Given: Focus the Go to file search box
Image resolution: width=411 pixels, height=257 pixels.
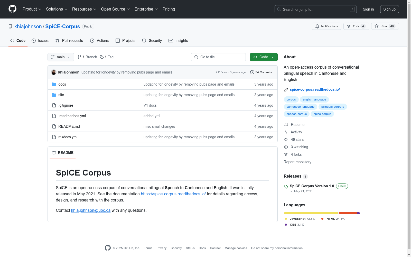Looking at the screenshot, I should pos(218,57).
